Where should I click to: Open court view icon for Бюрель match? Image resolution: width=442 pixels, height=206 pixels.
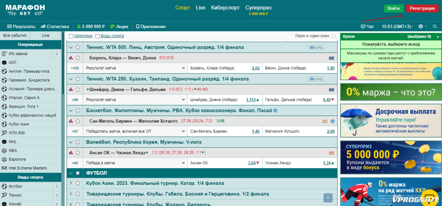coord(331,58)
